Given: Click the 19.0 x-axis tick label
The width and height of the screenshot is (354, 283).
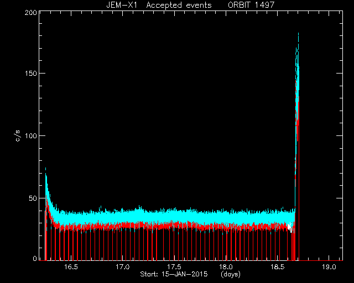Looking at the screenshot, I should click(x=329, y=267).
